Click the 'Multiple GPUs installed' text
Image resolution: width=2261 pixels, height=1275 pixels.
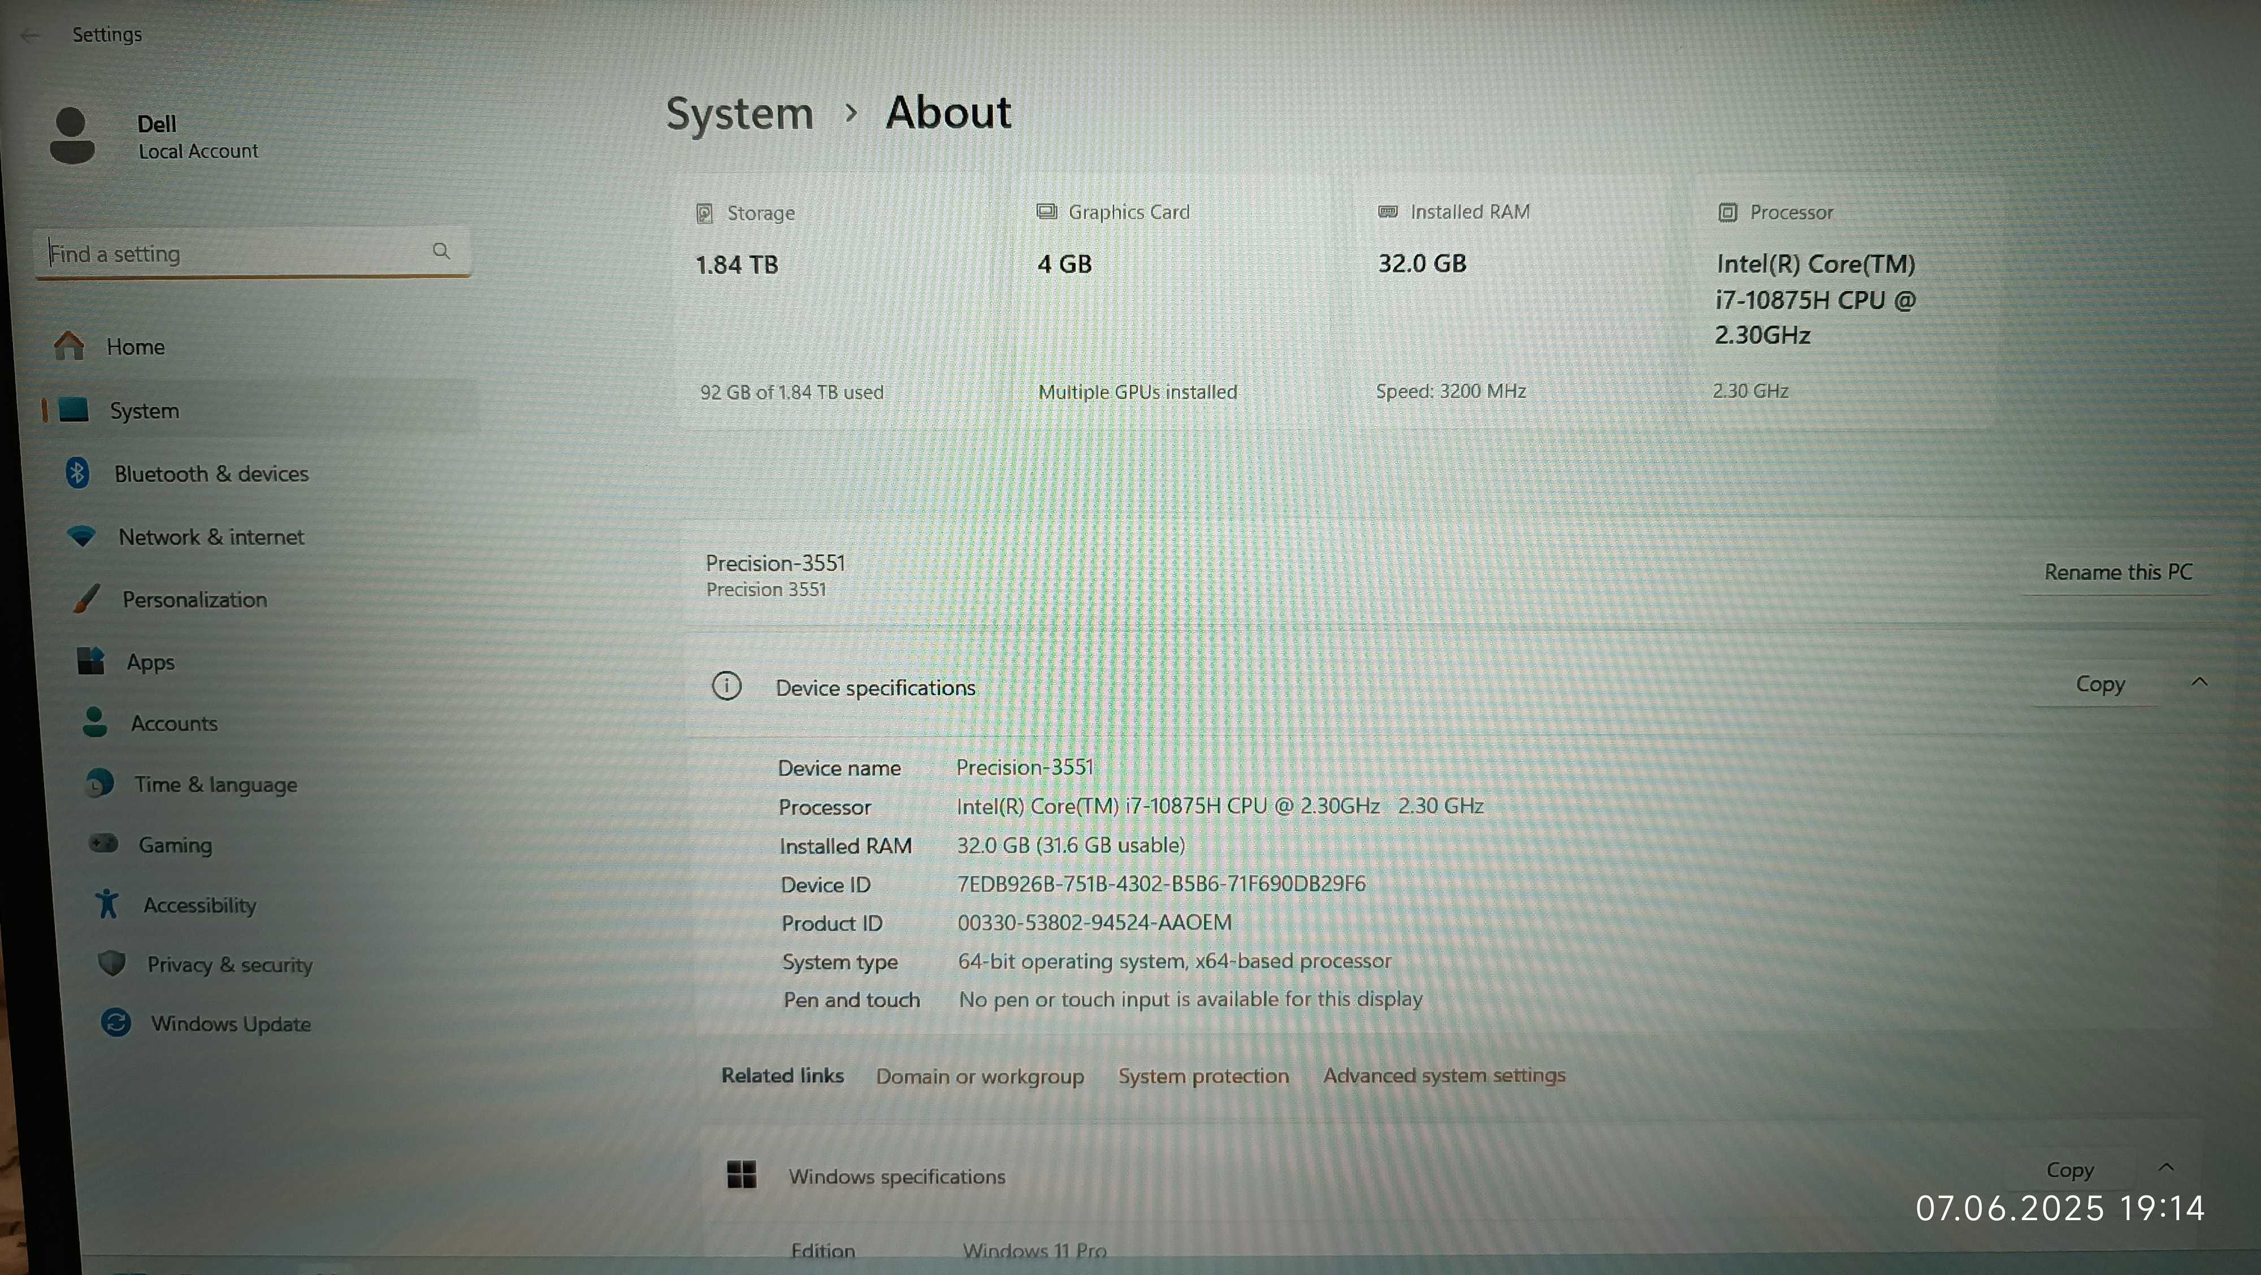[x=1137, y=392]
